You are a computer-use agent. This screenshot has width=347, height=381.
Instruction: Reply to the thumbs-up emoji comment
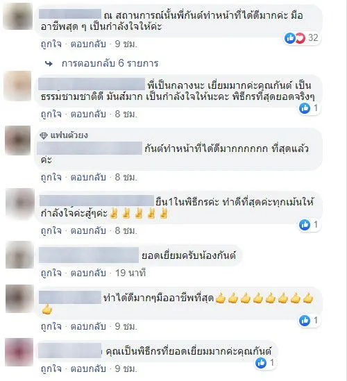click(88, 326)
